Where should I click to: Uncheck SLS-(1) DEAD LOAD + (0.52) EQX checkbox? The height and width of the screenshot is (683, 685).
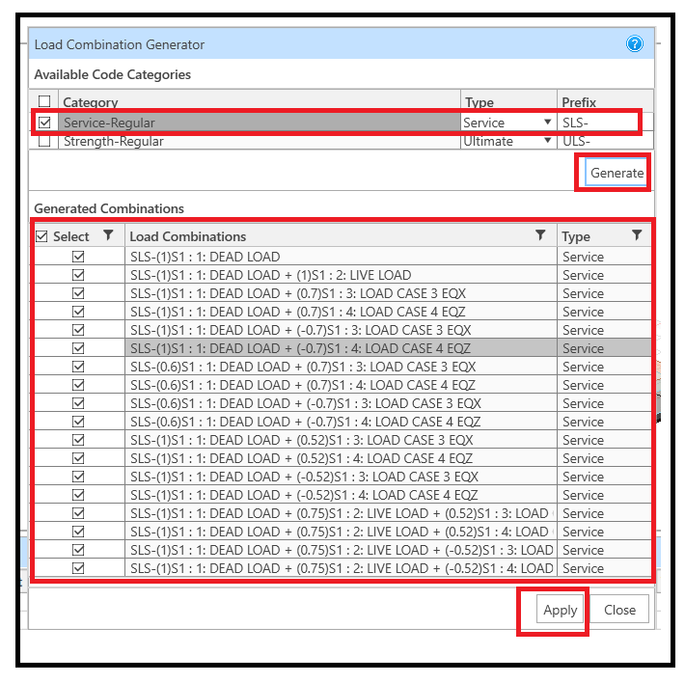[x=78, y=440]
